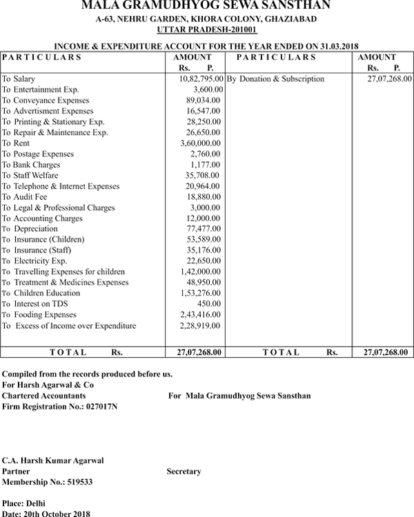
Task: Click the amount 28,250.00
Action: (x=204, y=121)
